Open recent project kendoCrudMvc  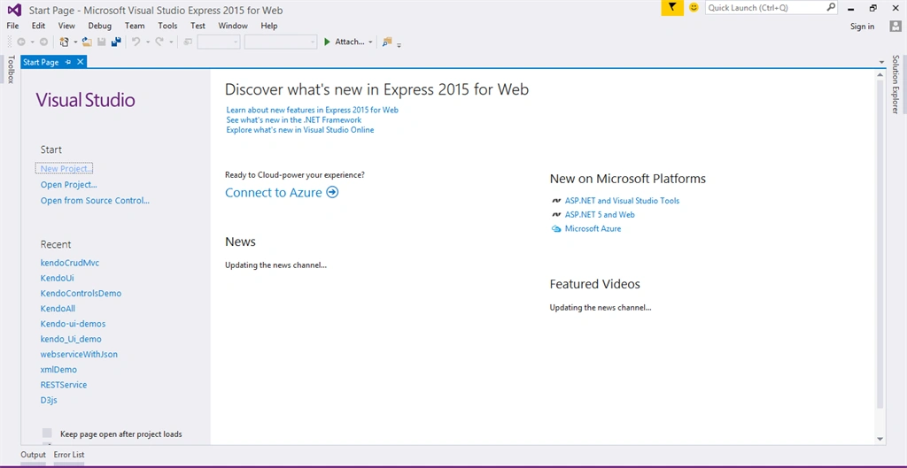[70, 263]
